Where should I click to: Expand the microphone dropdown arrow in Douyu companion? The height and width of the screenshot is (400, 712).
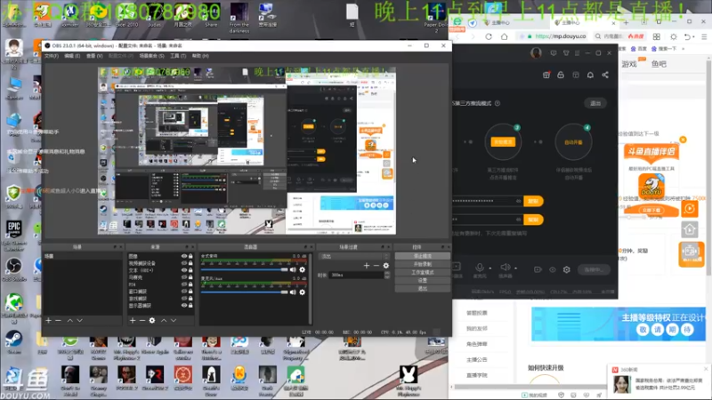490,268
